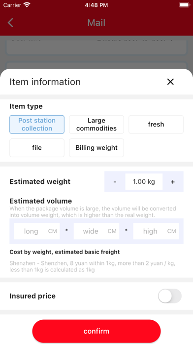Choose Billing weight item type

point(96,148)
